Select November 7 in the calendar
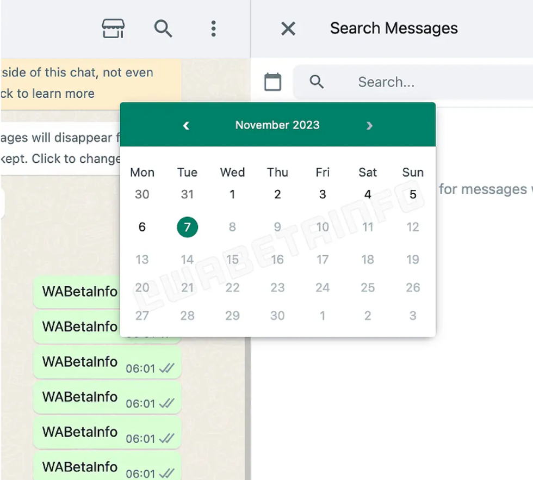Viewport: 533px width, 480px height. [x=187, y=227]
